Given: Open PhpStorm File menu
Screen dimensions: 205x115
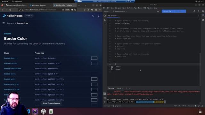Looking at the screenshot, I should [104, 8].
